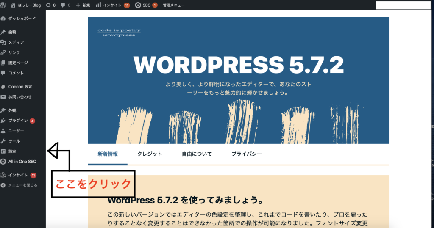
Task: Open the SEO label in admin bar
Action: (146, 5)
